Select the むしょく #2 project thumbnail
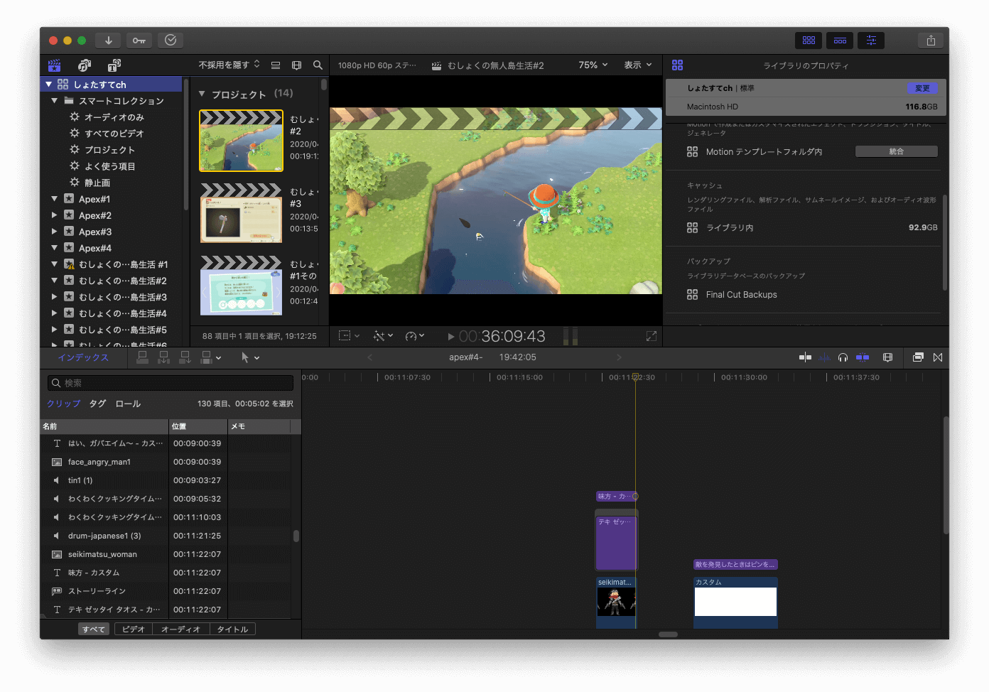This screenshot has height=692, width=989. point(241,141)
